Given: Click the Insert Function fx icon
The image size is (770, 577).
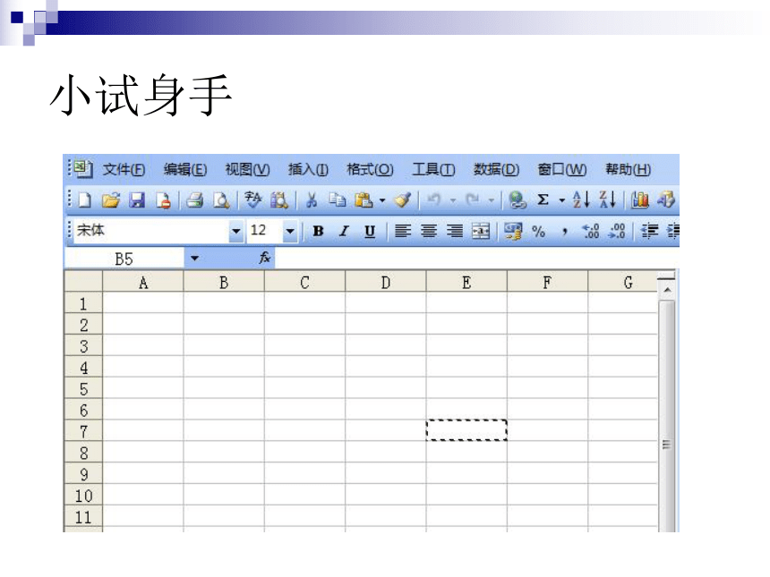Looking at the screenshot, I should point(265,258).
